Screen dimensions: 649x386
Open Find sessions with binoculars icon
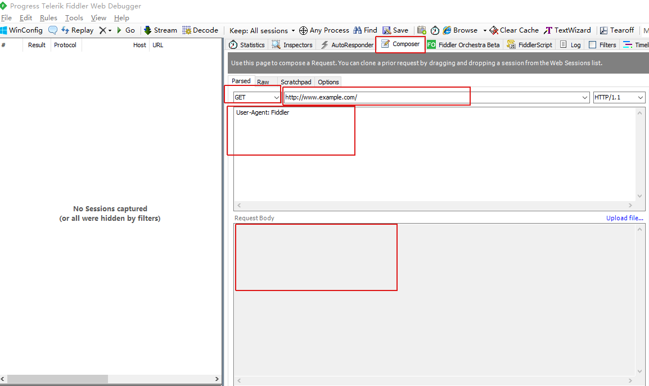pyautogui.click(x=365, y=30)
